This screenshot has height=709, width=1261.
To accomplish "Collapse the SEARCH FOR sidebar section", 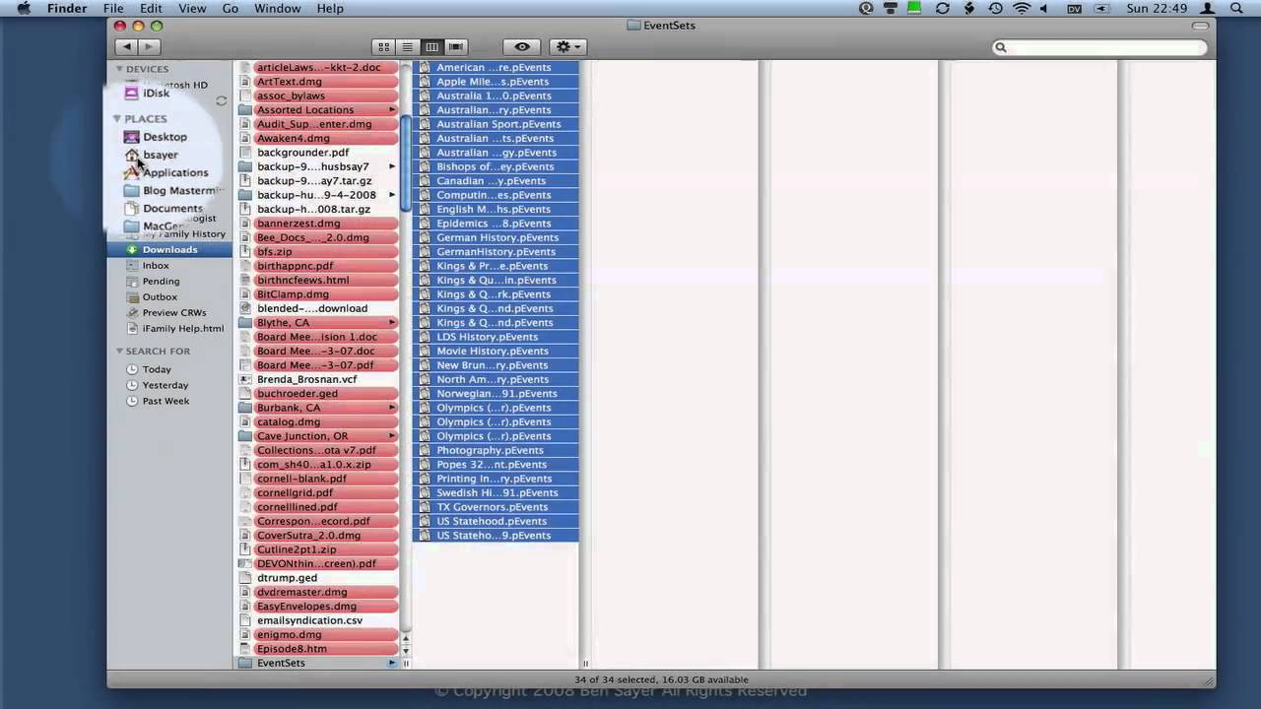I will pyautogui.click(x=118, y=351).
